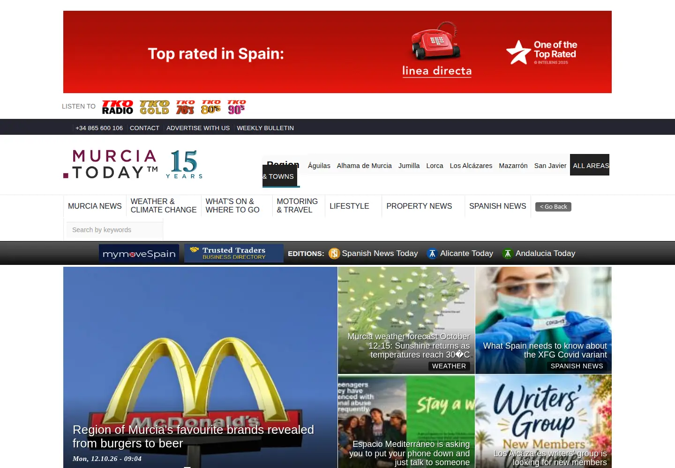Open the Trusted Traders Business Directory banner
The height and width of the screenshot is (468, 675).
click(234, 253)
